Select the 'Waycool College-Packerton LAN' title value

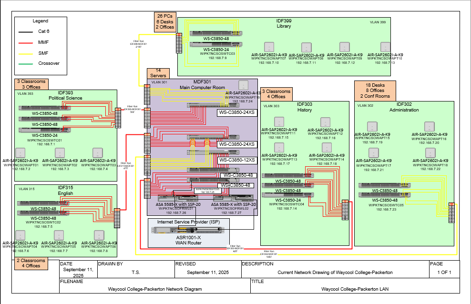(355, 289)
